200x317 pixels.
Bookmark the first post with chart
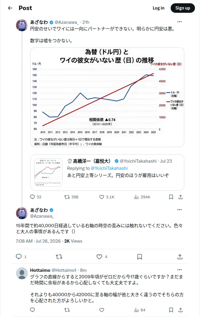[x=171, y=197]
